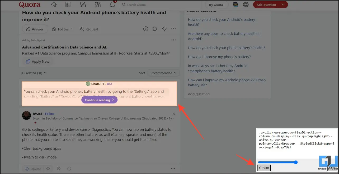Open 'How do you check your phone battery's health?'
This screenshot has width=339, height=174.
(227, 48)
